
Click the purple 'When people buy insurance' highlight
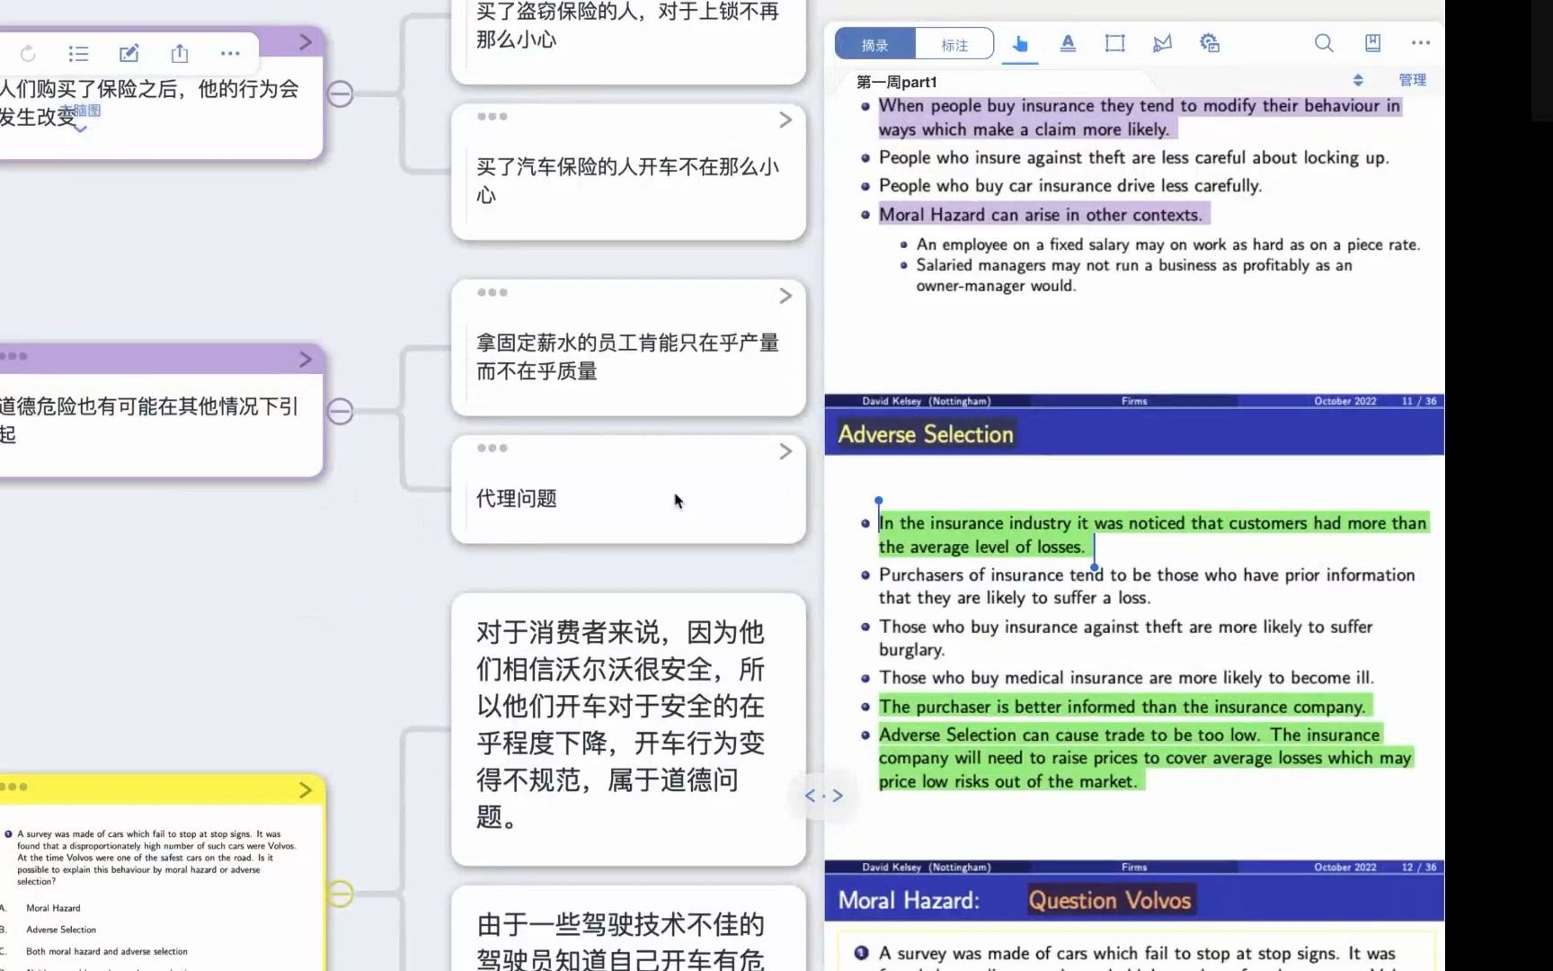(x=1139, y=118)
